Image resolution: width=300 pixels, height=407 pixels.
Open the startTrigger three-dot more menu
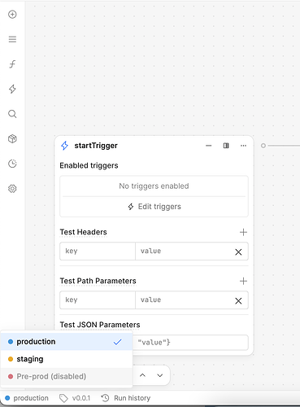pos(243,146)
